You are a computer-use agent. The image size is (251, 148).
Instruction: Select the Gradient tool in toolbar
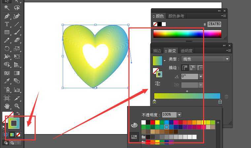point(17,73)
